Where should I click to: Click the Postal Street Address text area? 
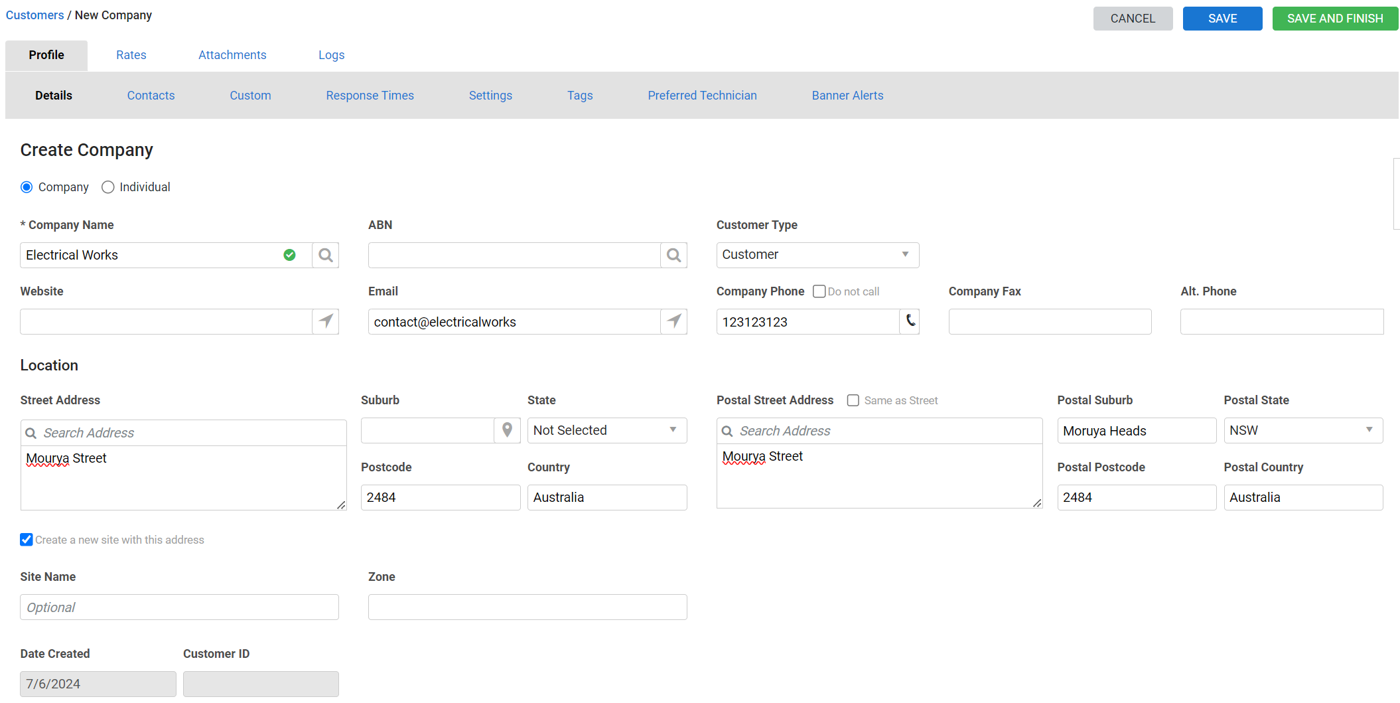[x=879, y=476]
